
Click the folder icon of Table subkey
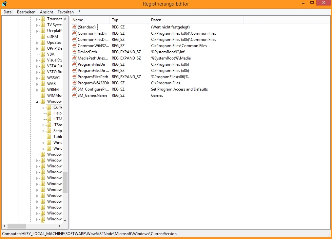49,137
